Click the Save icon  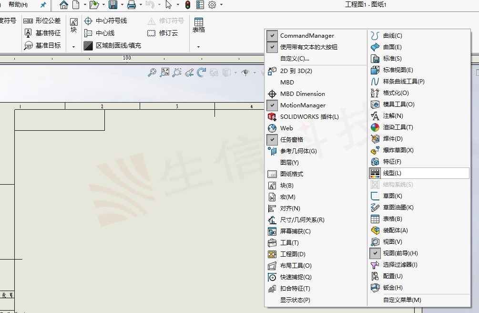113,5
